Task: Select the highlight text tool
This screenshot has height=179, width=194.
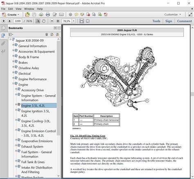Action: [82, 14]
